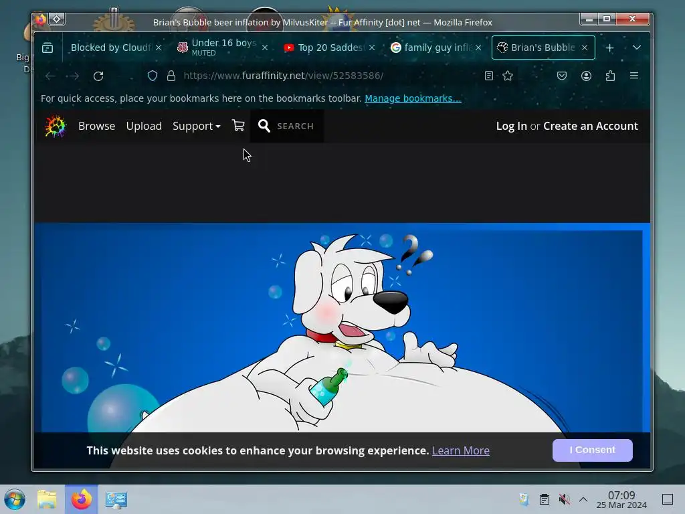Click the Firefox taskbar icon
This screenshot has width=685, height=514.
tap(82, 499)
